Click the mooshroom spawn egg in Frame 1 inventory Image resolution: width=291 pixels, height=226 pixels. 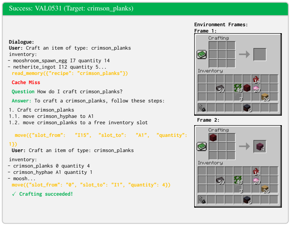(256, 79)
